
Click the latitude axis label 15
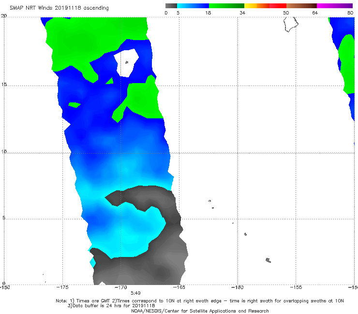tap(4, 85)
